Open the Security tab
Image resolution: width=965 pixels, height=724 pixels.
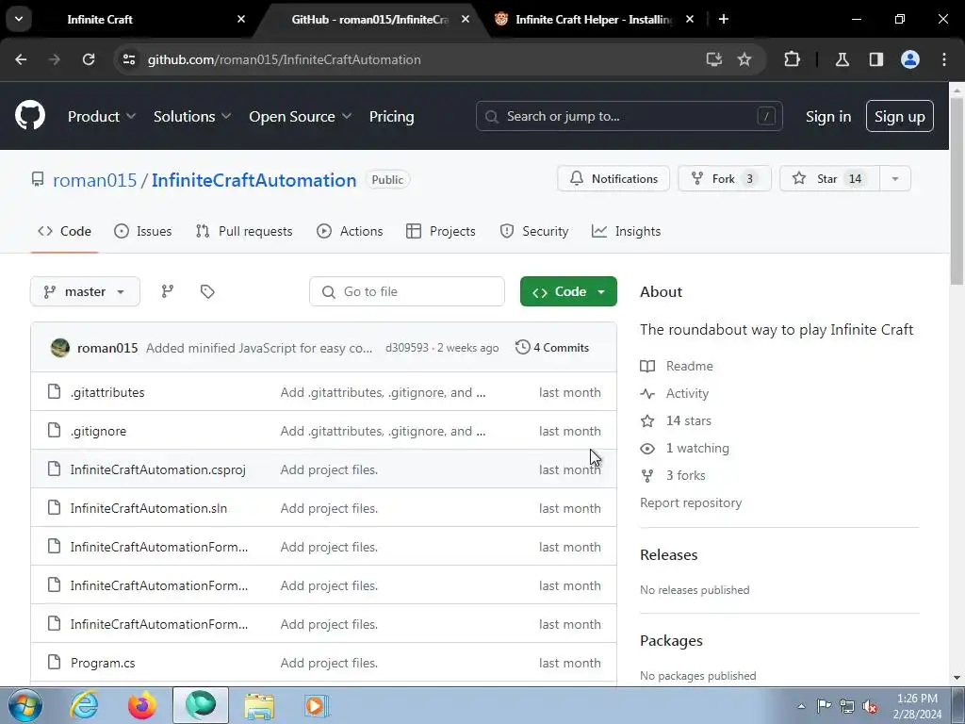(x=533, y=231)
